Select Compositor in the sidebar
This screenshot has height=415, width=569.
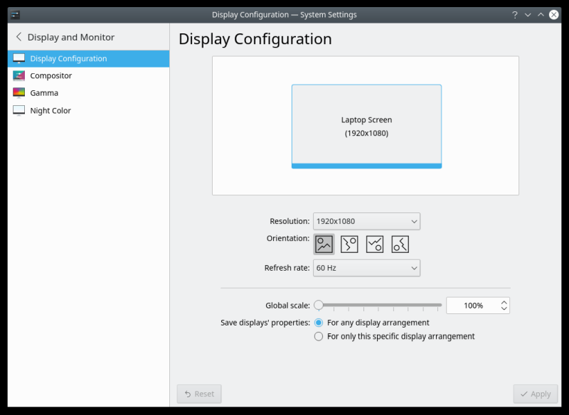[50, 75]
